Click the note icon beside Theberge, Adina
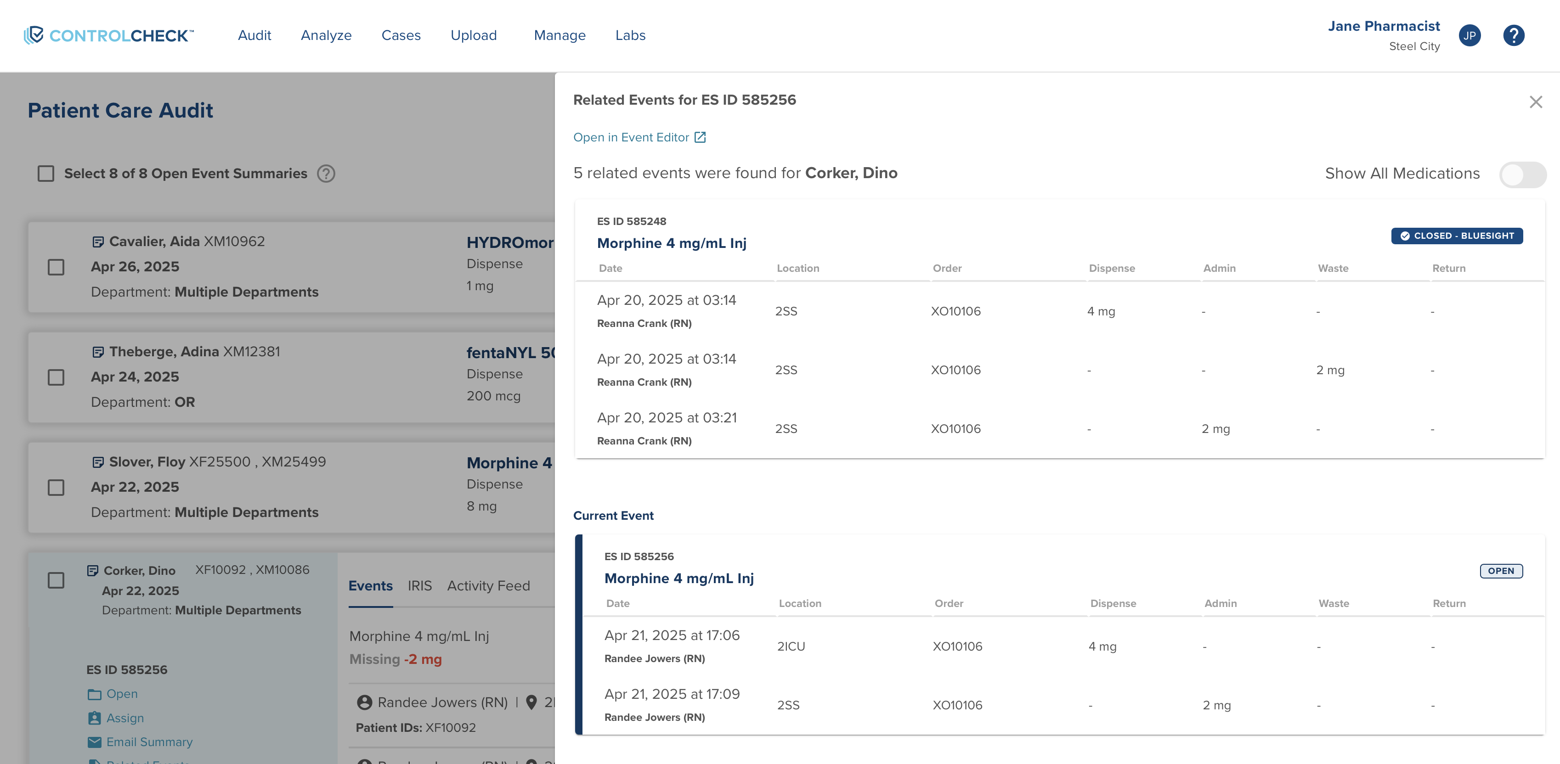1560x764 pixels. 97,352
